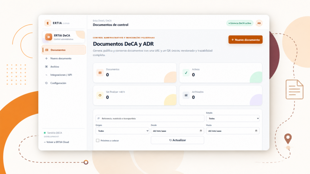This screenshot has height=174, width=310.
Task: Click the plus icon beside Nuevo documento in sidebar
Action: click(46, 58)
